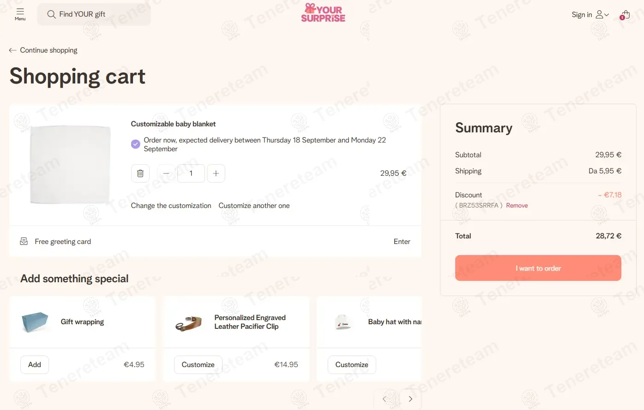
Task: Decrease quantity with minus button
Action: (166, 173)
